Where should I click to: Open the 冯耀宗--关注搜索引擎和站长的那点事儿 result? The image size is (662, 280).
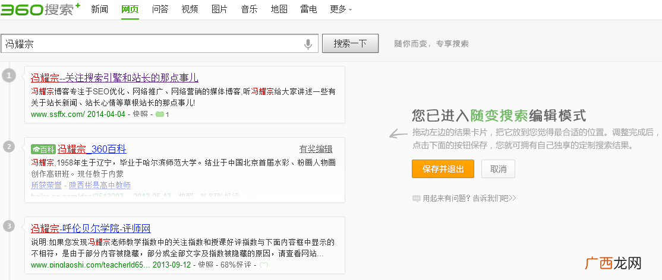[x=115, y=78]
